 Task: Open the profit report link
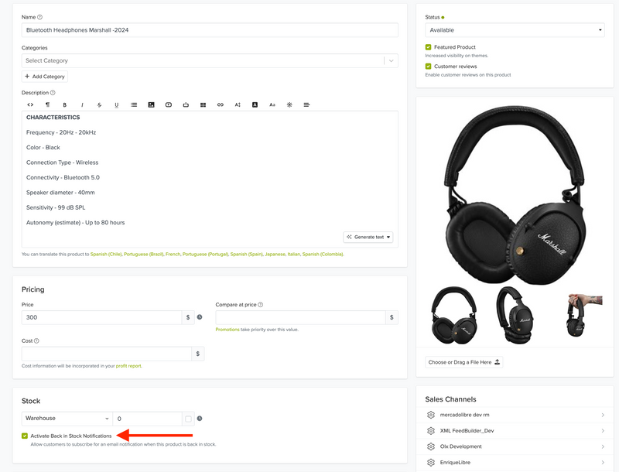[128, 366]
